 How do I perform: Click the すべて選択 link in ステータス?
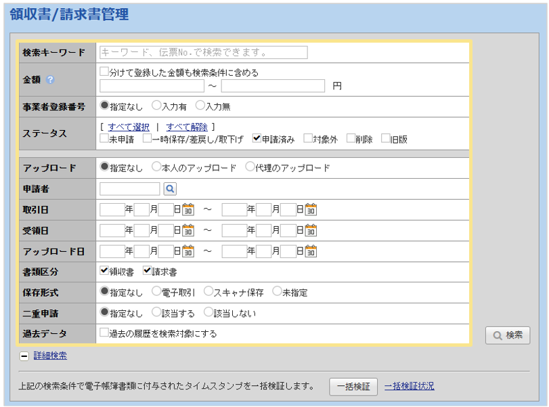click(129, 127)
